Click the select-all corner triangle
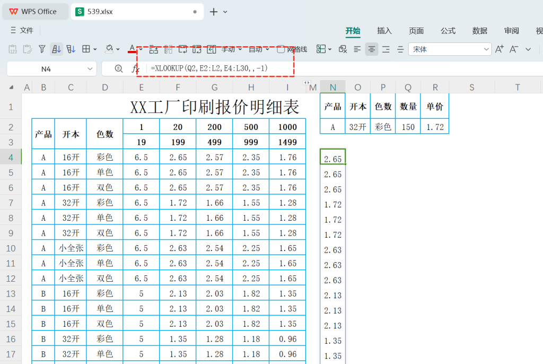Viewport: 543px width, 364px height. coord(12,88)
